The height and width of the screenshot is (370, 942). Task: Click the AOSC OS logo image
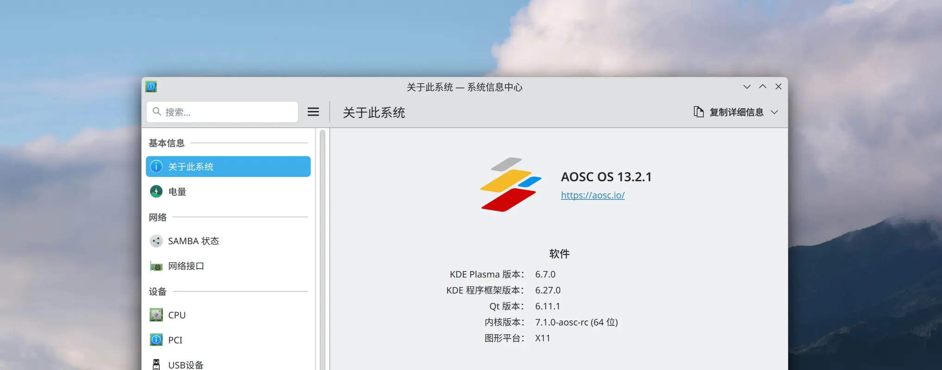click(x=510, y=185)
